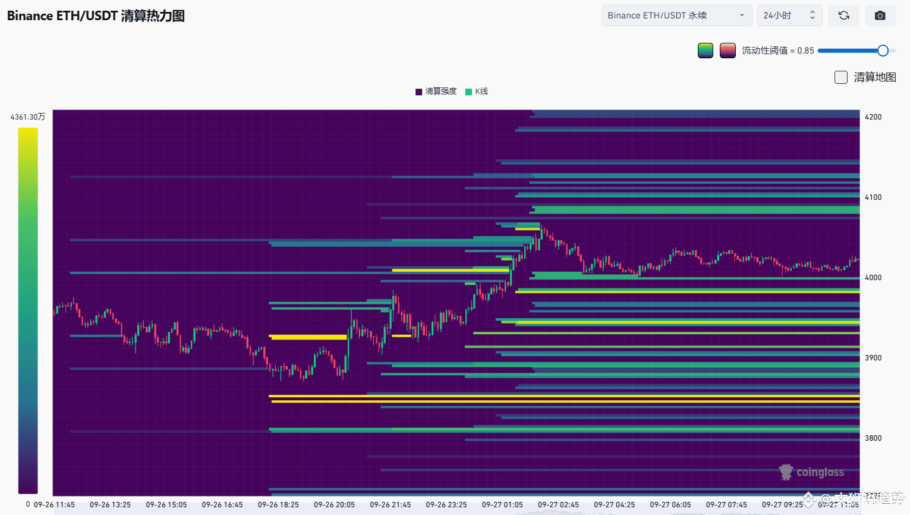Click the 09-26 21:45 time label

391,505
